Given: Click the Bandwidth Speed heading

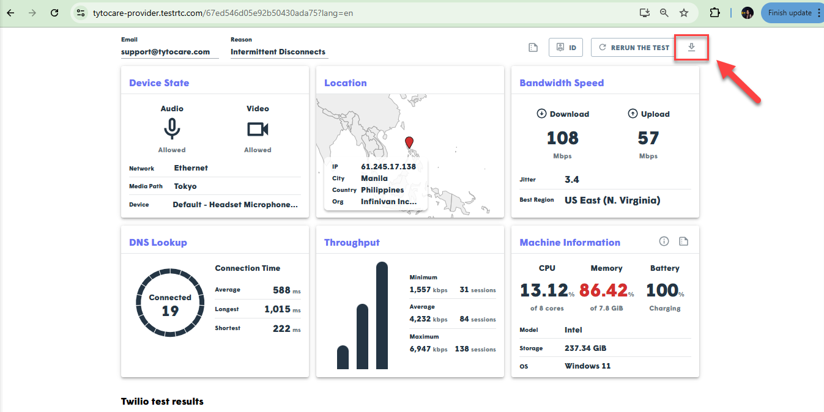Looking at the screenshot, I should click(562, 83).
